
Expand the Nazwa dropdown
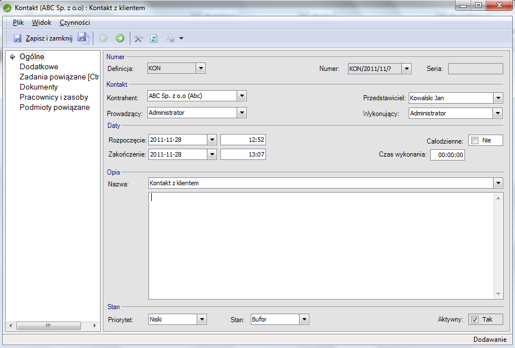point(498,183)
